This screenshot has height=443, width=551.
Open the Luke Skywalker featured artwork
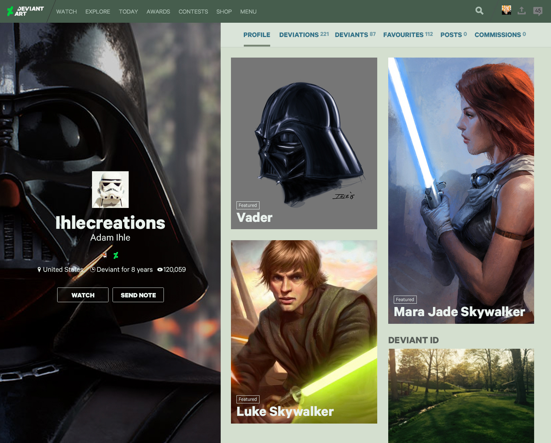click(304, 332)
